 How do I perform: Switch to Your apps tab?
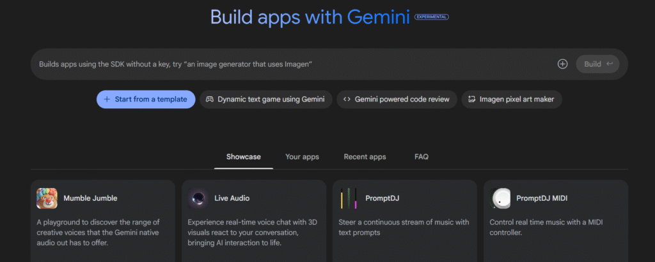(x=302, y=157)
